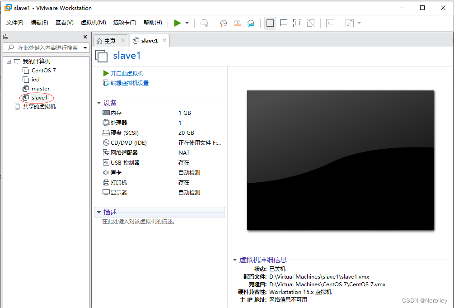Enter full screen mode icon
The height and width of the screenshot is (308, 454).
coord(297,23)
